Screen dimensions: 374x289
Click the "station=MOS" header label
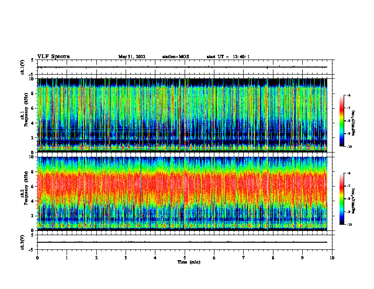point(176,57)
